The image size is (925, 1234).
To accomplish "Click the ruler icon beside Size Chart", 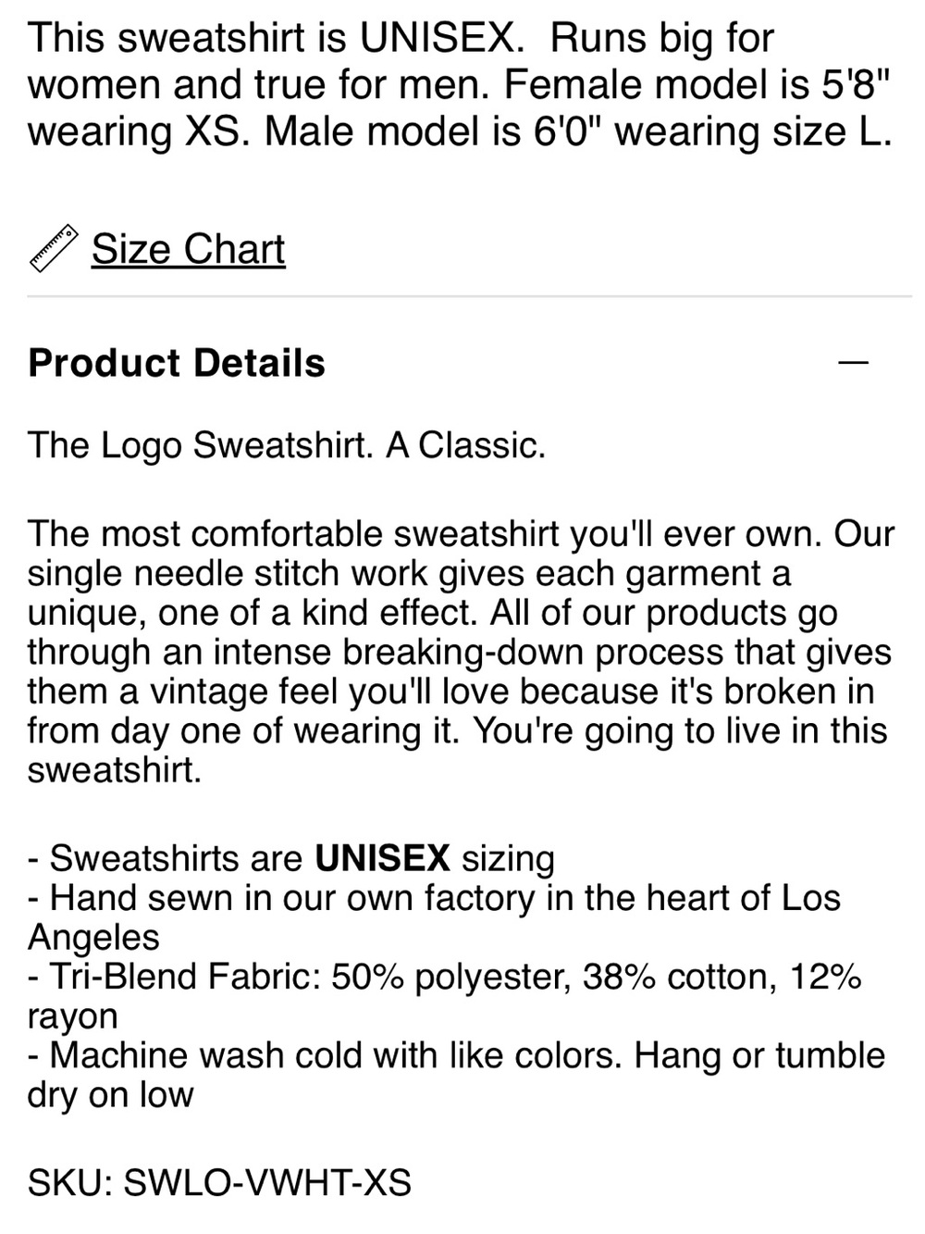I will (x=55, y=249).
